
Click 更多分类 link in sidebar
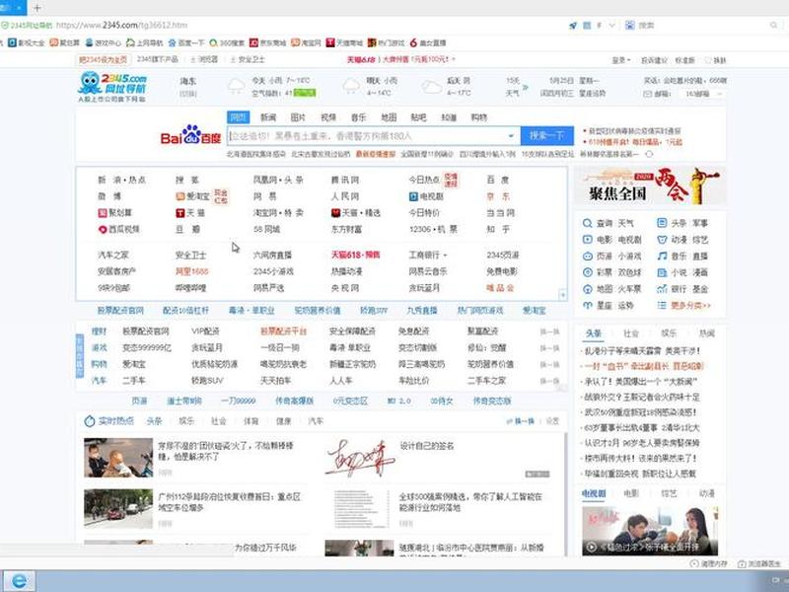pyautogui.click(x=691, y=306)
